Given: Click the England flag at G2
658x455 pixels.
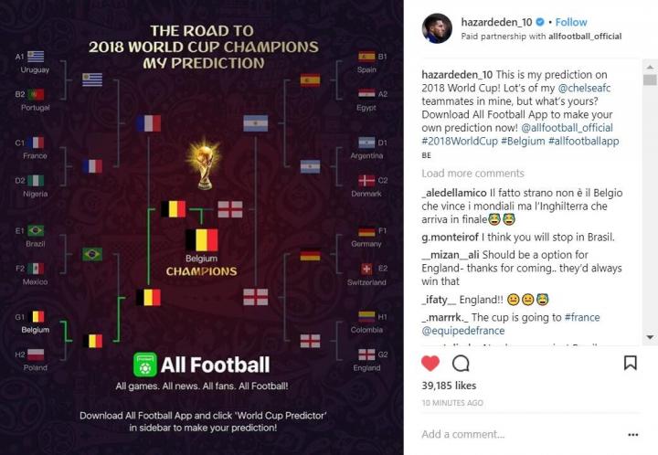Looking at the screenshot, I should [366, 354].
